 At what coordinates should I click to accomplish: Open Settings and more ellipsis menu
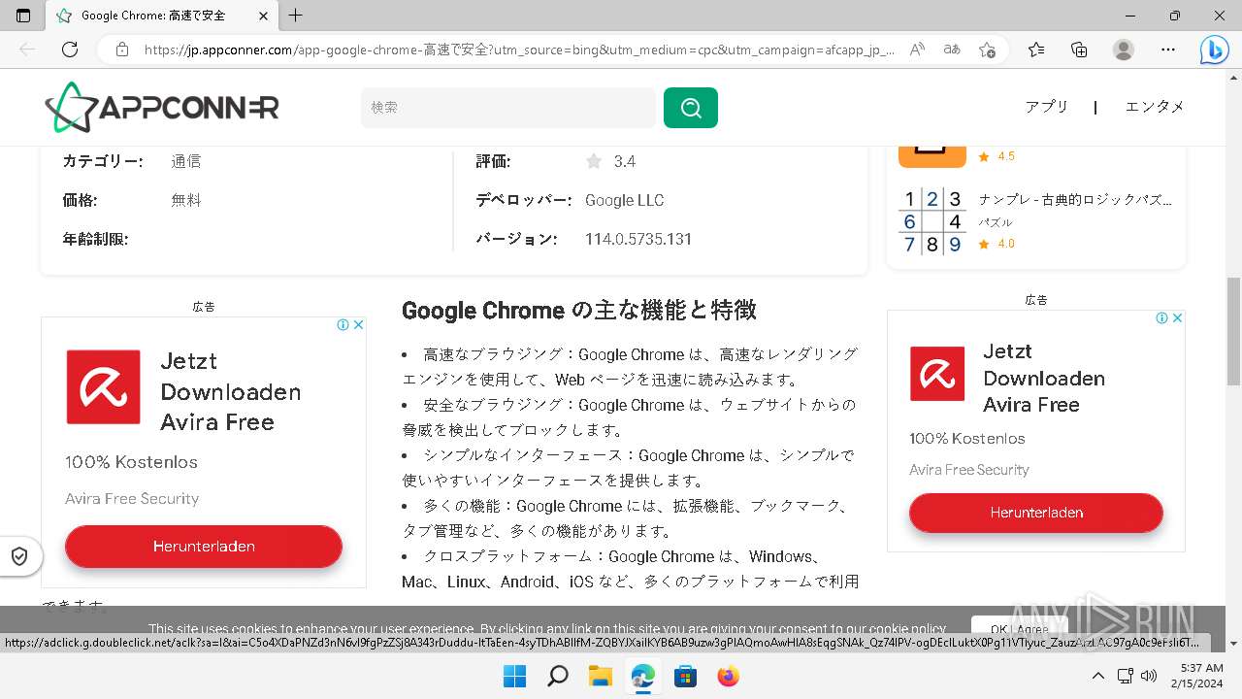pos(1168,50)
